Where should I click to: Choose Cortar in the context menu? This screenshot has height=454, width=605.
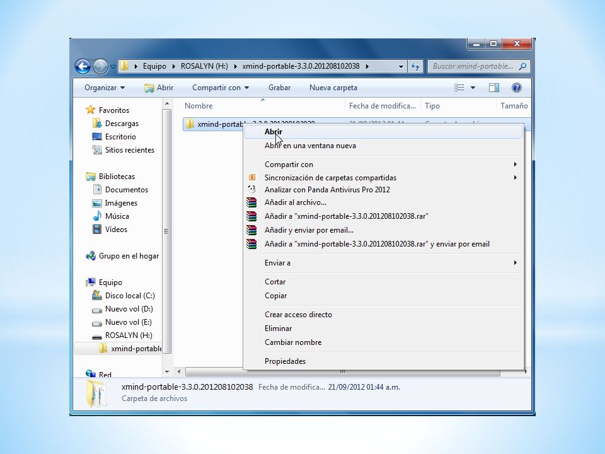click(384, 282)
